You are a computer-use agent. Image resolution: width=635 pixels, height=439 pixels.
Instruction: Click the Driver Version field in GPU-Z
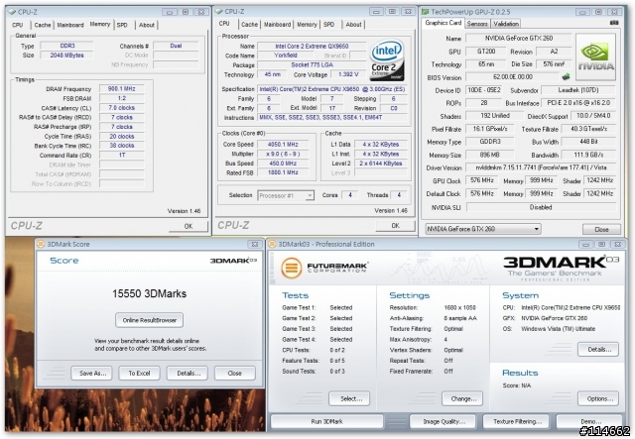pyautogui.click(x=541, y=167)
